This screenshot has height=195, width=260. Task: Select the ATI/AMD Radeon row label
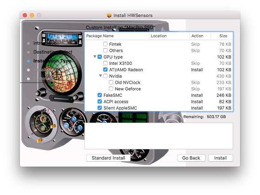(126, 70)
